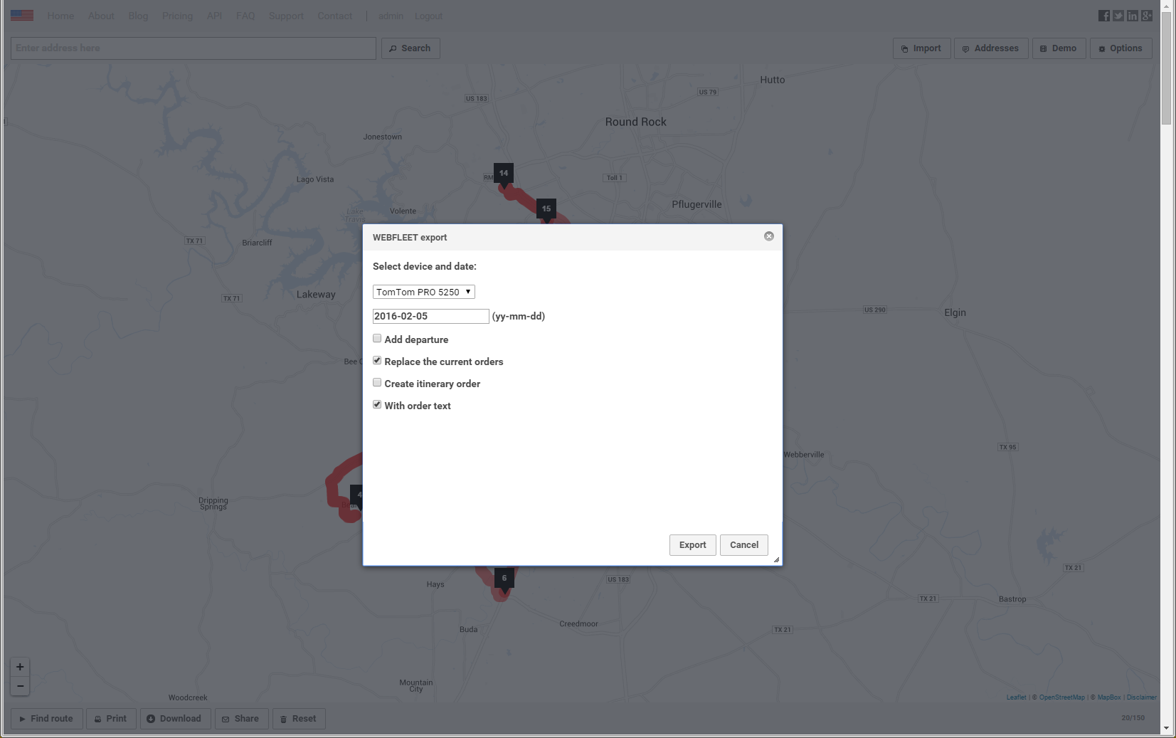
Task: Go to the Blog page
Action: pyautogui.click(x=138, y=16)
